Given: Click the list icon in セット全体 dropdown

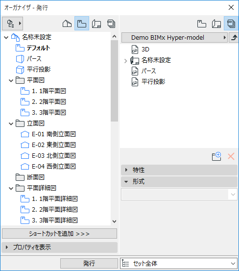Looking at the screenshot, I should pyautogui.click(x=125, y=263).
